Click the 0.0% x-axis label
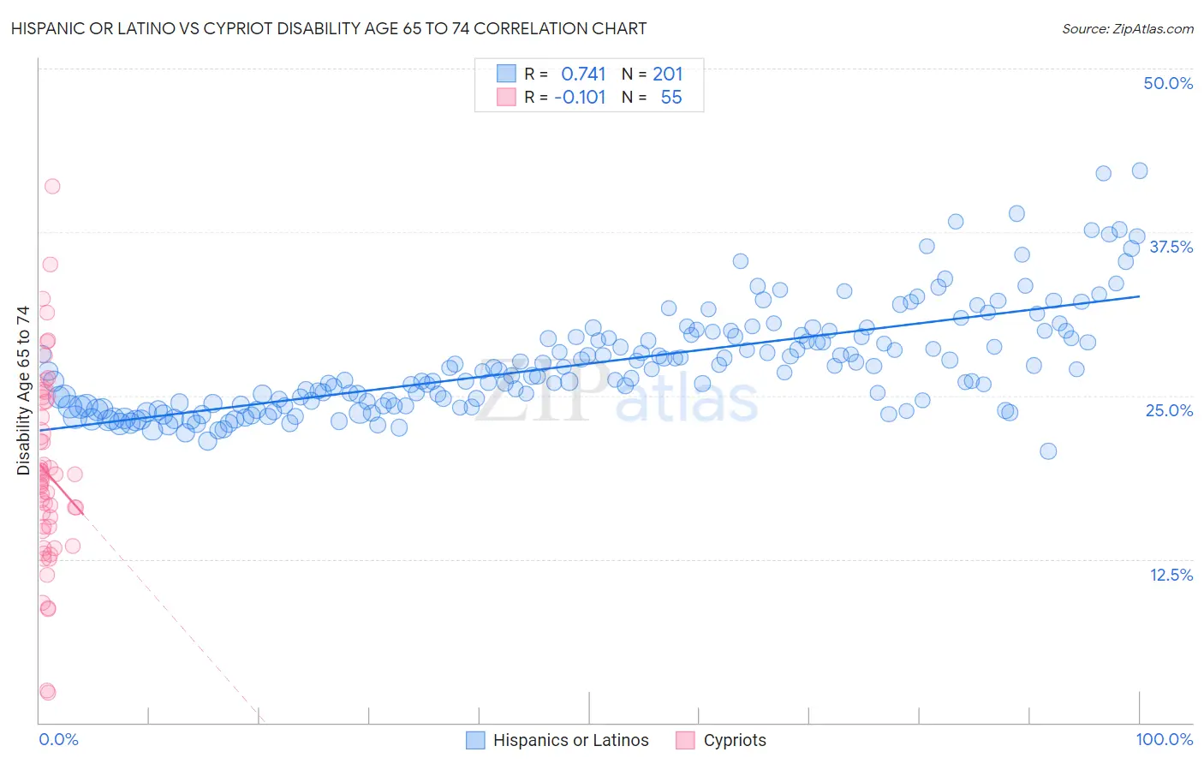This screenshot has height=764, width=1204. (58, 739)
